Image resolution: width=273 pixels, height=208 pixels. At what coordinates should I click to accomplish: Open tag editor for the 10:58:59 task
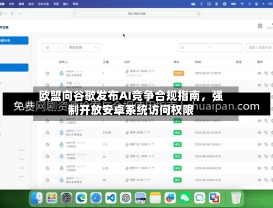[x=266, y=132]
